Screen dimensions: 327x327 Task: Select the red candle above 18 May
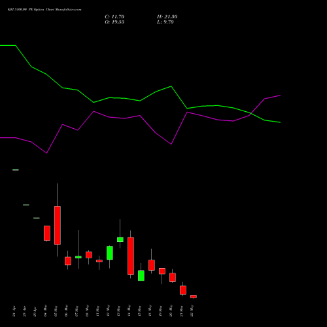pyautogui.click(x=152, y=265)
